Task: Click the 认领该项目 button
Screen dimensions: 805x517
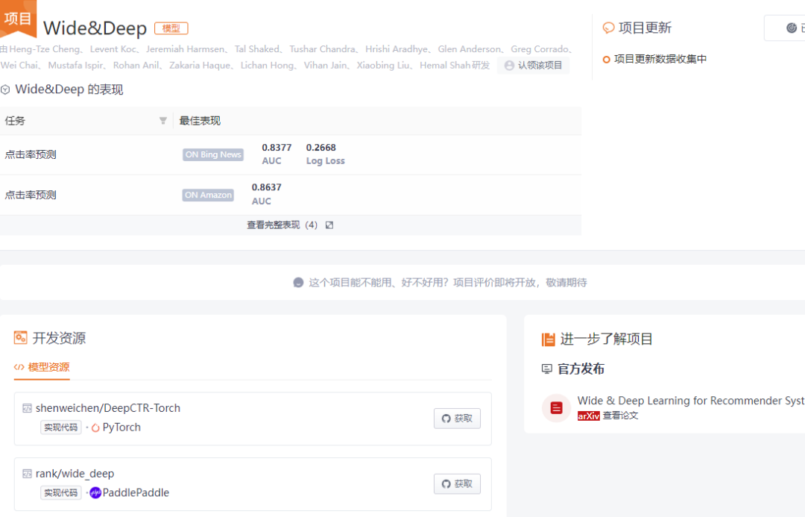Action: pos(533,65)
